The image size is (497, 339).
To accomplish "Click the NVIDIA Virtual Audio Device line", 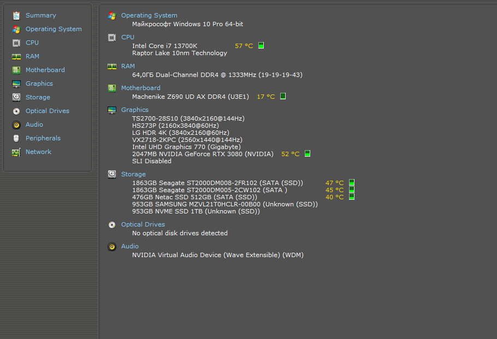I will coord(218,255).
